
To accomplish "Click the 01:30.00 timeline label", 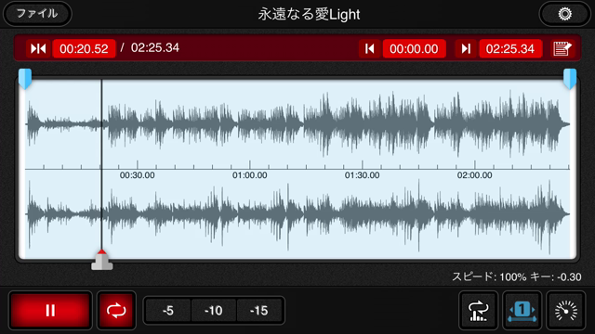I will (362, 175).
